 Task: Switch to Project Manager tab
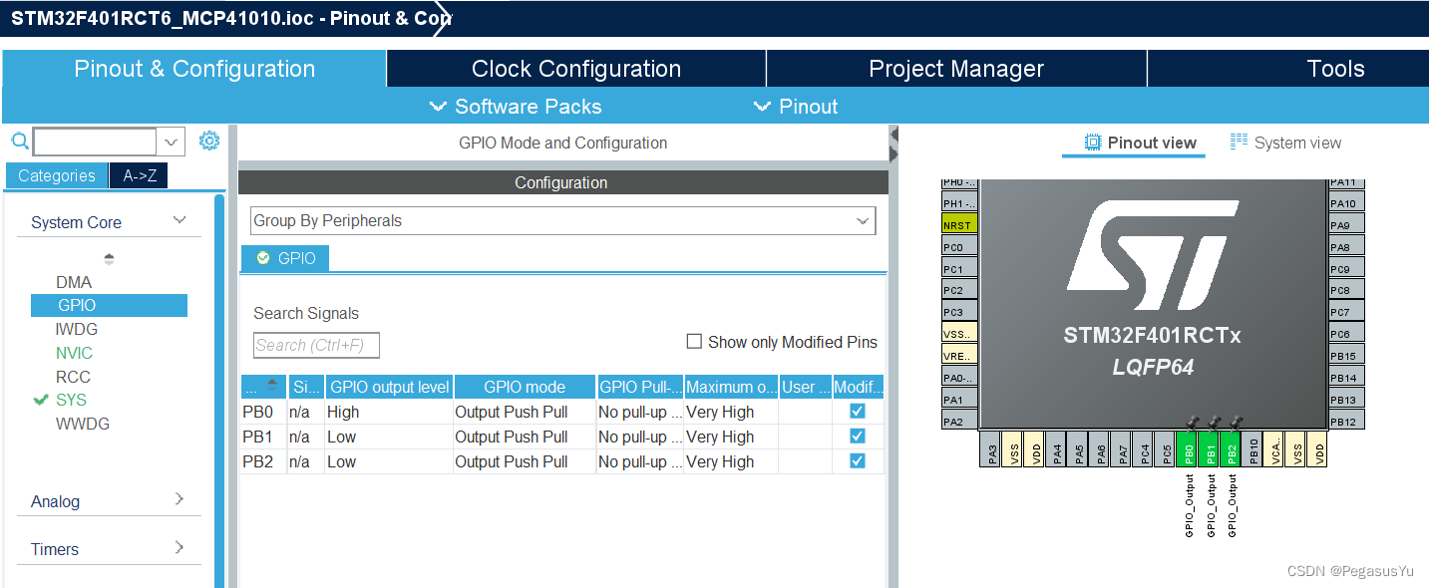[x=956, y=69]
